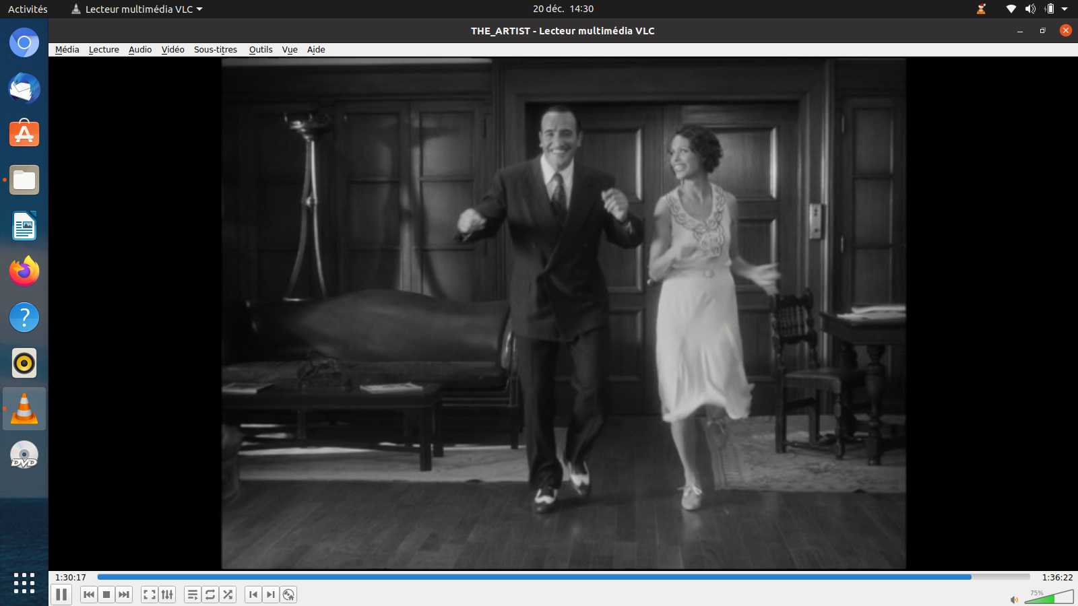Click VLC cone tray icon

(981, 9)
